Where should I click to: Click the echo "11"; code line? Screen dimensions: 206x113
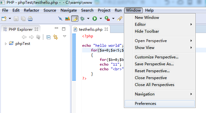[x=110, y=64]
